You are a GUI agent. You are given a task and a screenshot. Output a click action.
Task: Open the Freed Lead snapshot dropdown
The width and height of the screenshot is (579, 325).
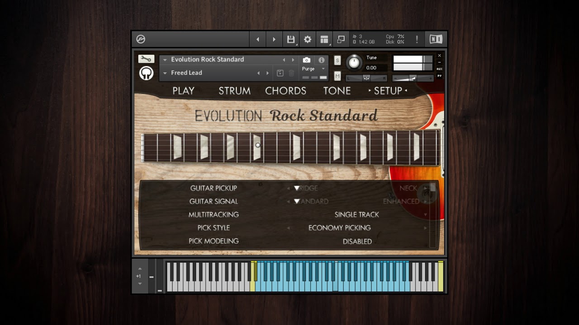pyautogui.click(x=165, y=73)
